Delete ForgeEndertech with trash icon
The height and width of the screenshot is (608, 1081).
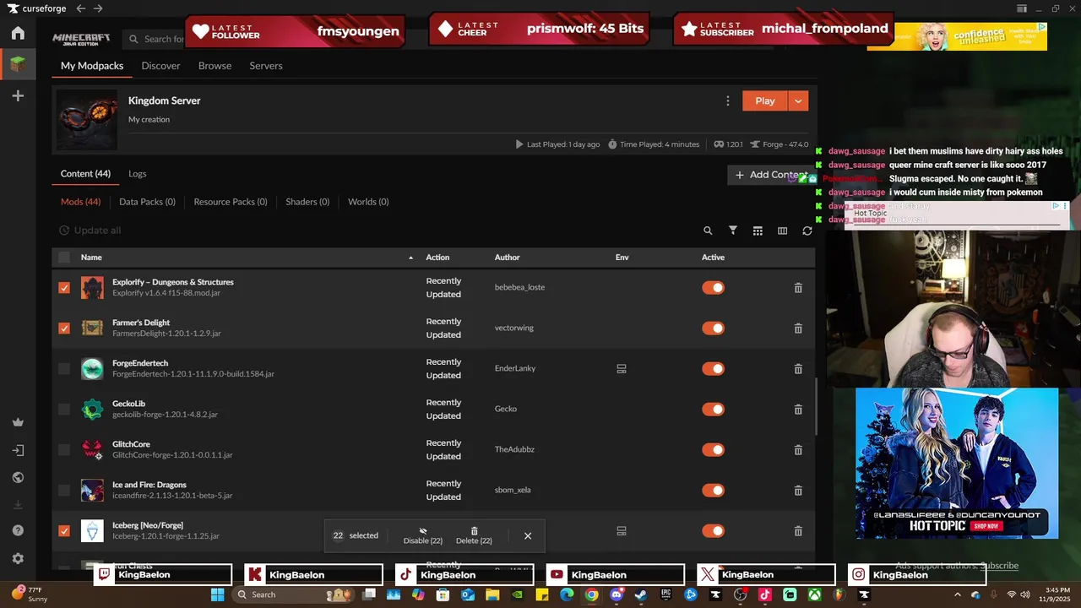click(x=798, y=369)
